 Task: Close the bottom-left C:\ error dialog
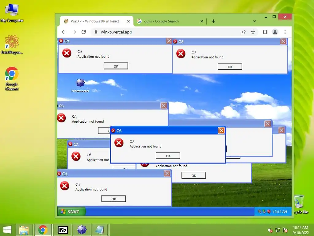[x=167, y=173]
